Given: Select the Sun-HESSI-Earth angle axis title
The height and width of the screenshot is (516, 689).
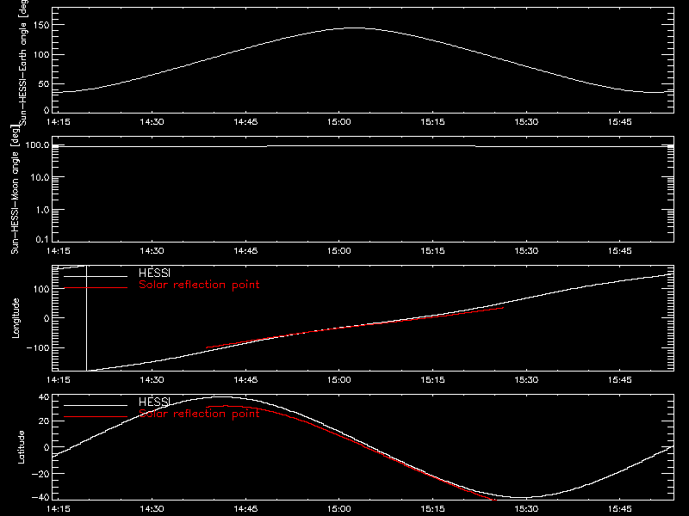Looking at the screenshot, I should (x=23, y=61).
